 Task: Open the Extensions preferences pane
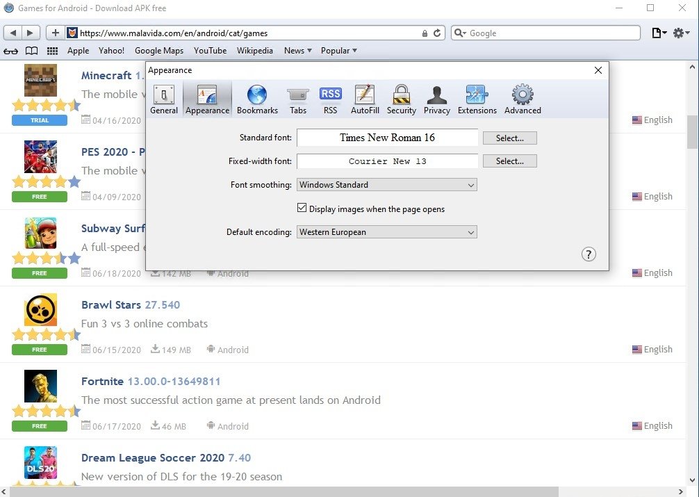coord(477,99)
